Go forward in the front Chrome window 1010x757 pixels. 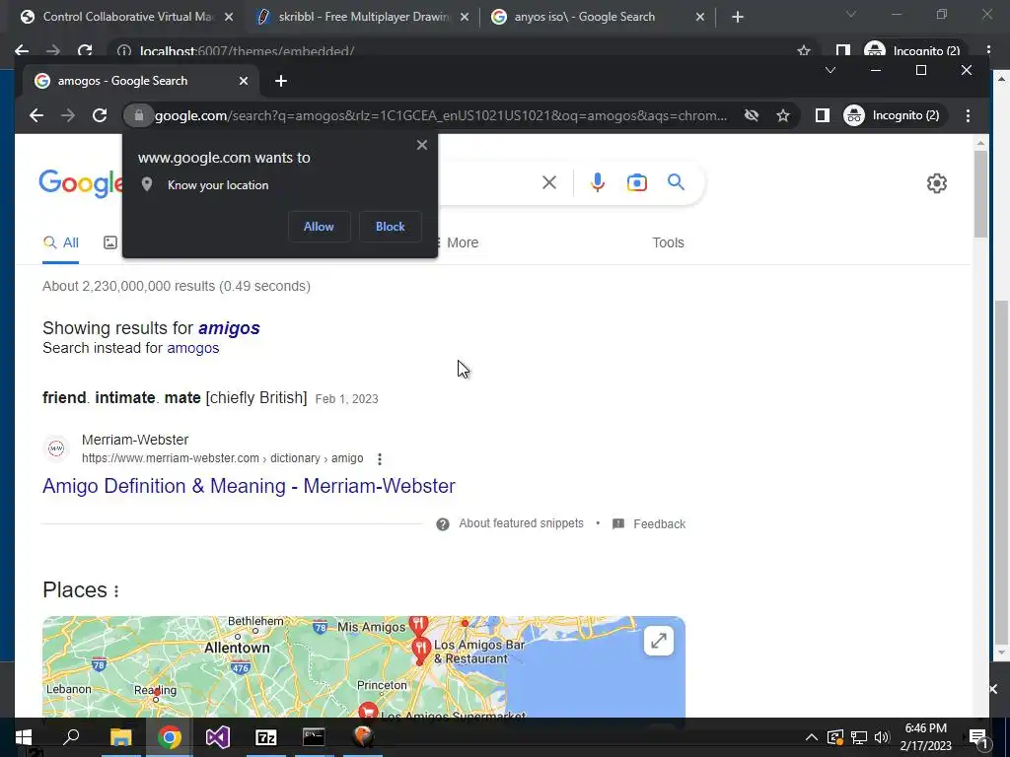click(68, 116)
